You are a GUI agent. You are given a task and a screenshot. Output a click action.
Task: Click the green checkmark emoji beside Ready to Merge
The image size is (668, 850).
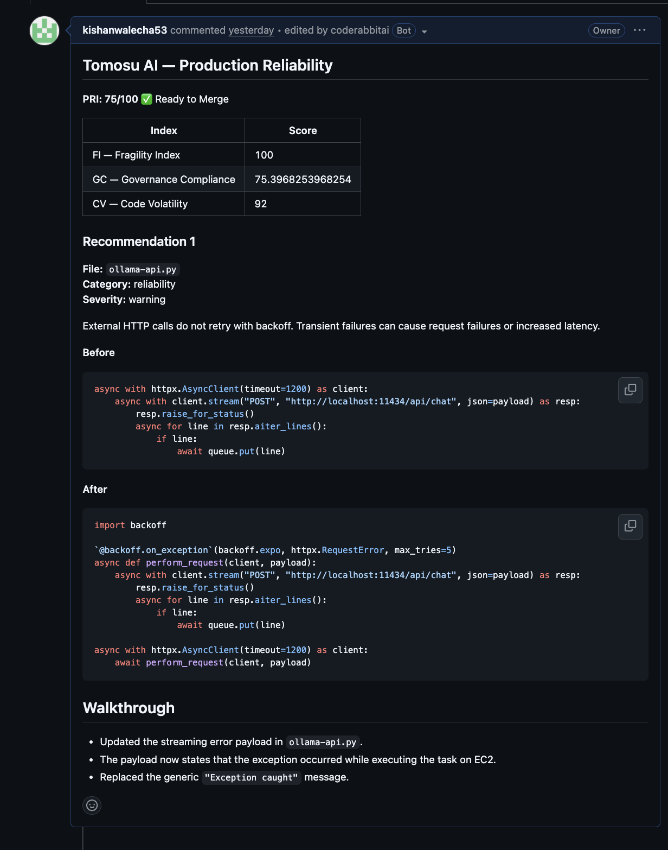pyautogui.click(x=147, y=99)
